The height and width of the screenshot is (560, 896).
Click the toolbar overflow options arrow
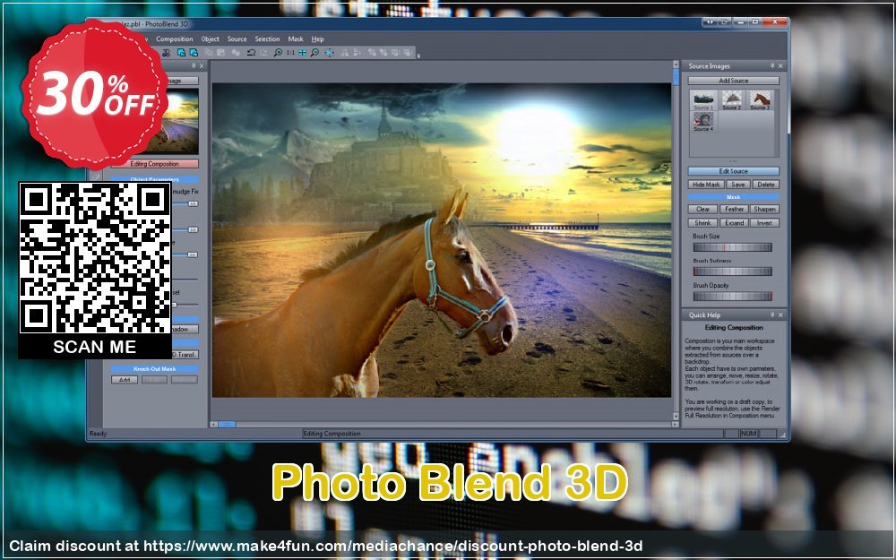pos(418,56)
